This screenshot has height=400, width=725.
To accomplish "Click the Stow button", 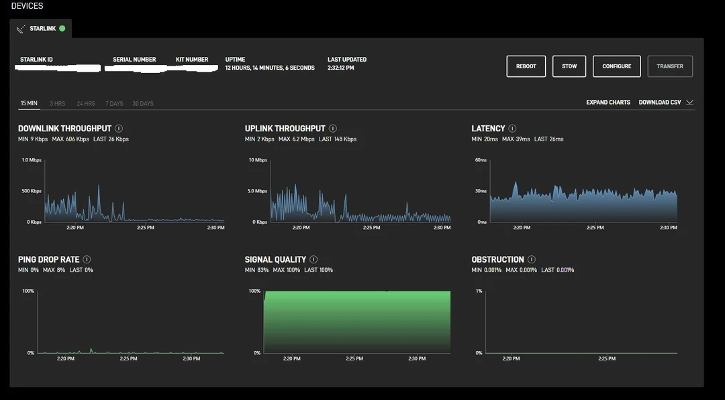I will coord(569,66).
